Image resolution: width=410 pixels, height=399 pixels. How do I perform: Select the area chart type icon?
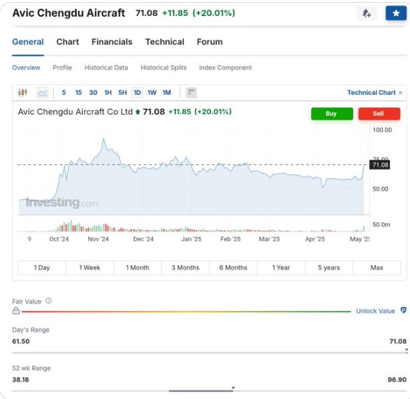pos(42,93)
